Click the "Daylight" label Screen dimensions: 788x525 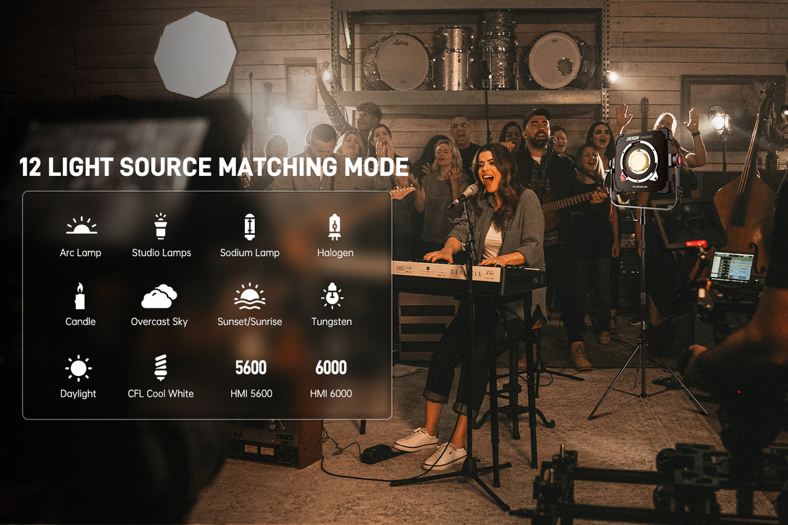78,394
